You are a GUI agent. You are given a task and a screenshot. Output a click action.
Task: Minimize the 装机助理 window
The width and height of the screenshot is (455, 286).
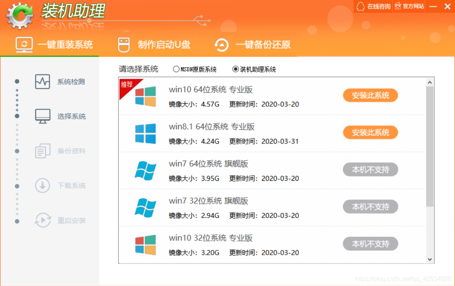(x=433, y=6)
